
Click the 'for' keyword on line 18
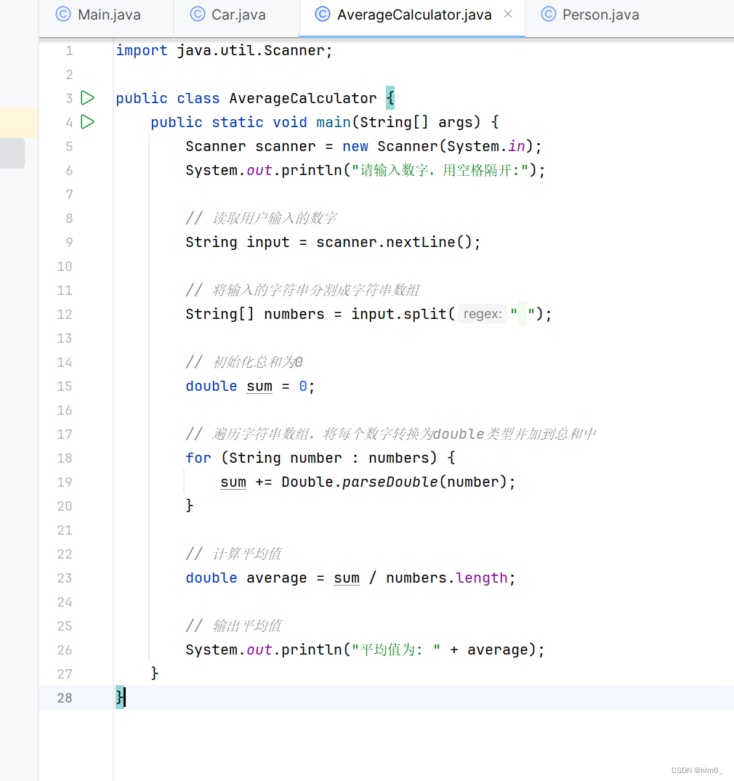[x=198, y=458]
